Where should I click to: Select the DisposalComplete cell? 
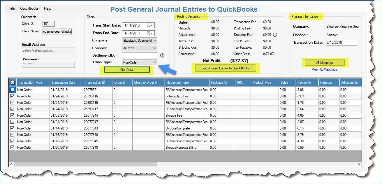(x=187, y=128)
